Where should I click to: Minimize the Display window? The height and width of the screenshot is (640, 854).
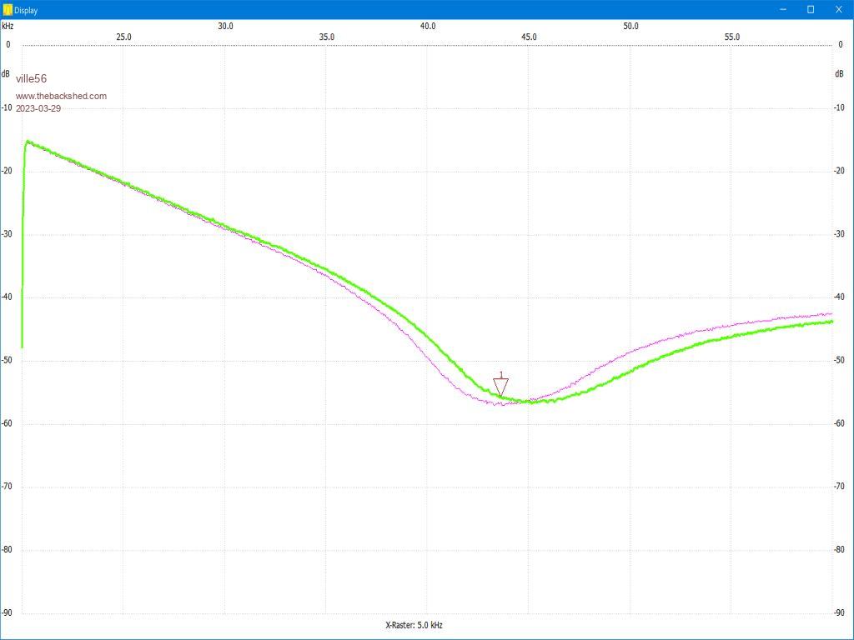[784, 10]
